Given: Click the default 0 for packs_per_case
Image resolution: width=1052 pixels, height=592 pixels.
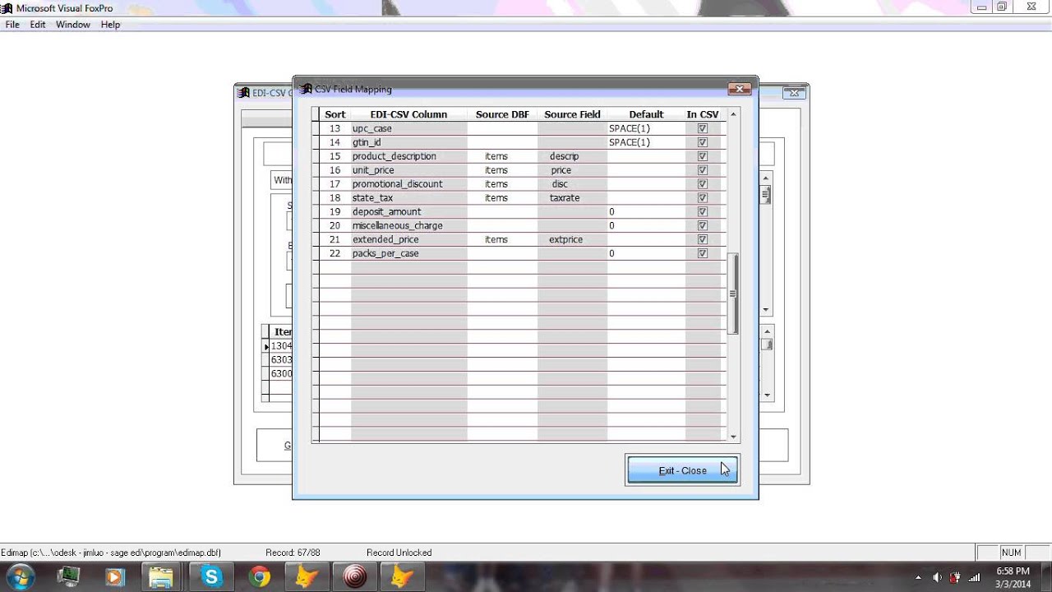Looking at the screenshot, I should (x=646, y=253).
